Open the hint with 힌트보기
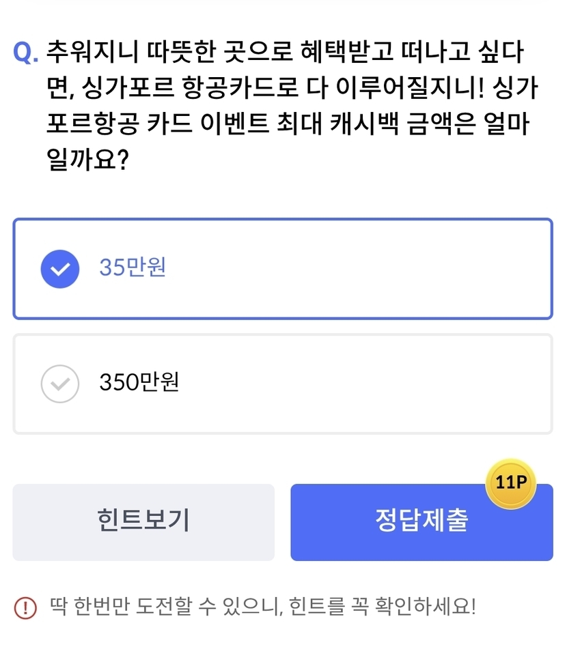Image resolution: width=567 pixels, height=649 pixels. 143,521
